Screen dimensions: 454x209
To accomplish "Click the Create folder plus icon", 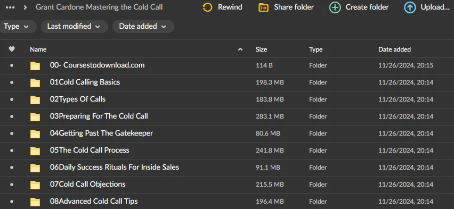I will click(335, 7).
